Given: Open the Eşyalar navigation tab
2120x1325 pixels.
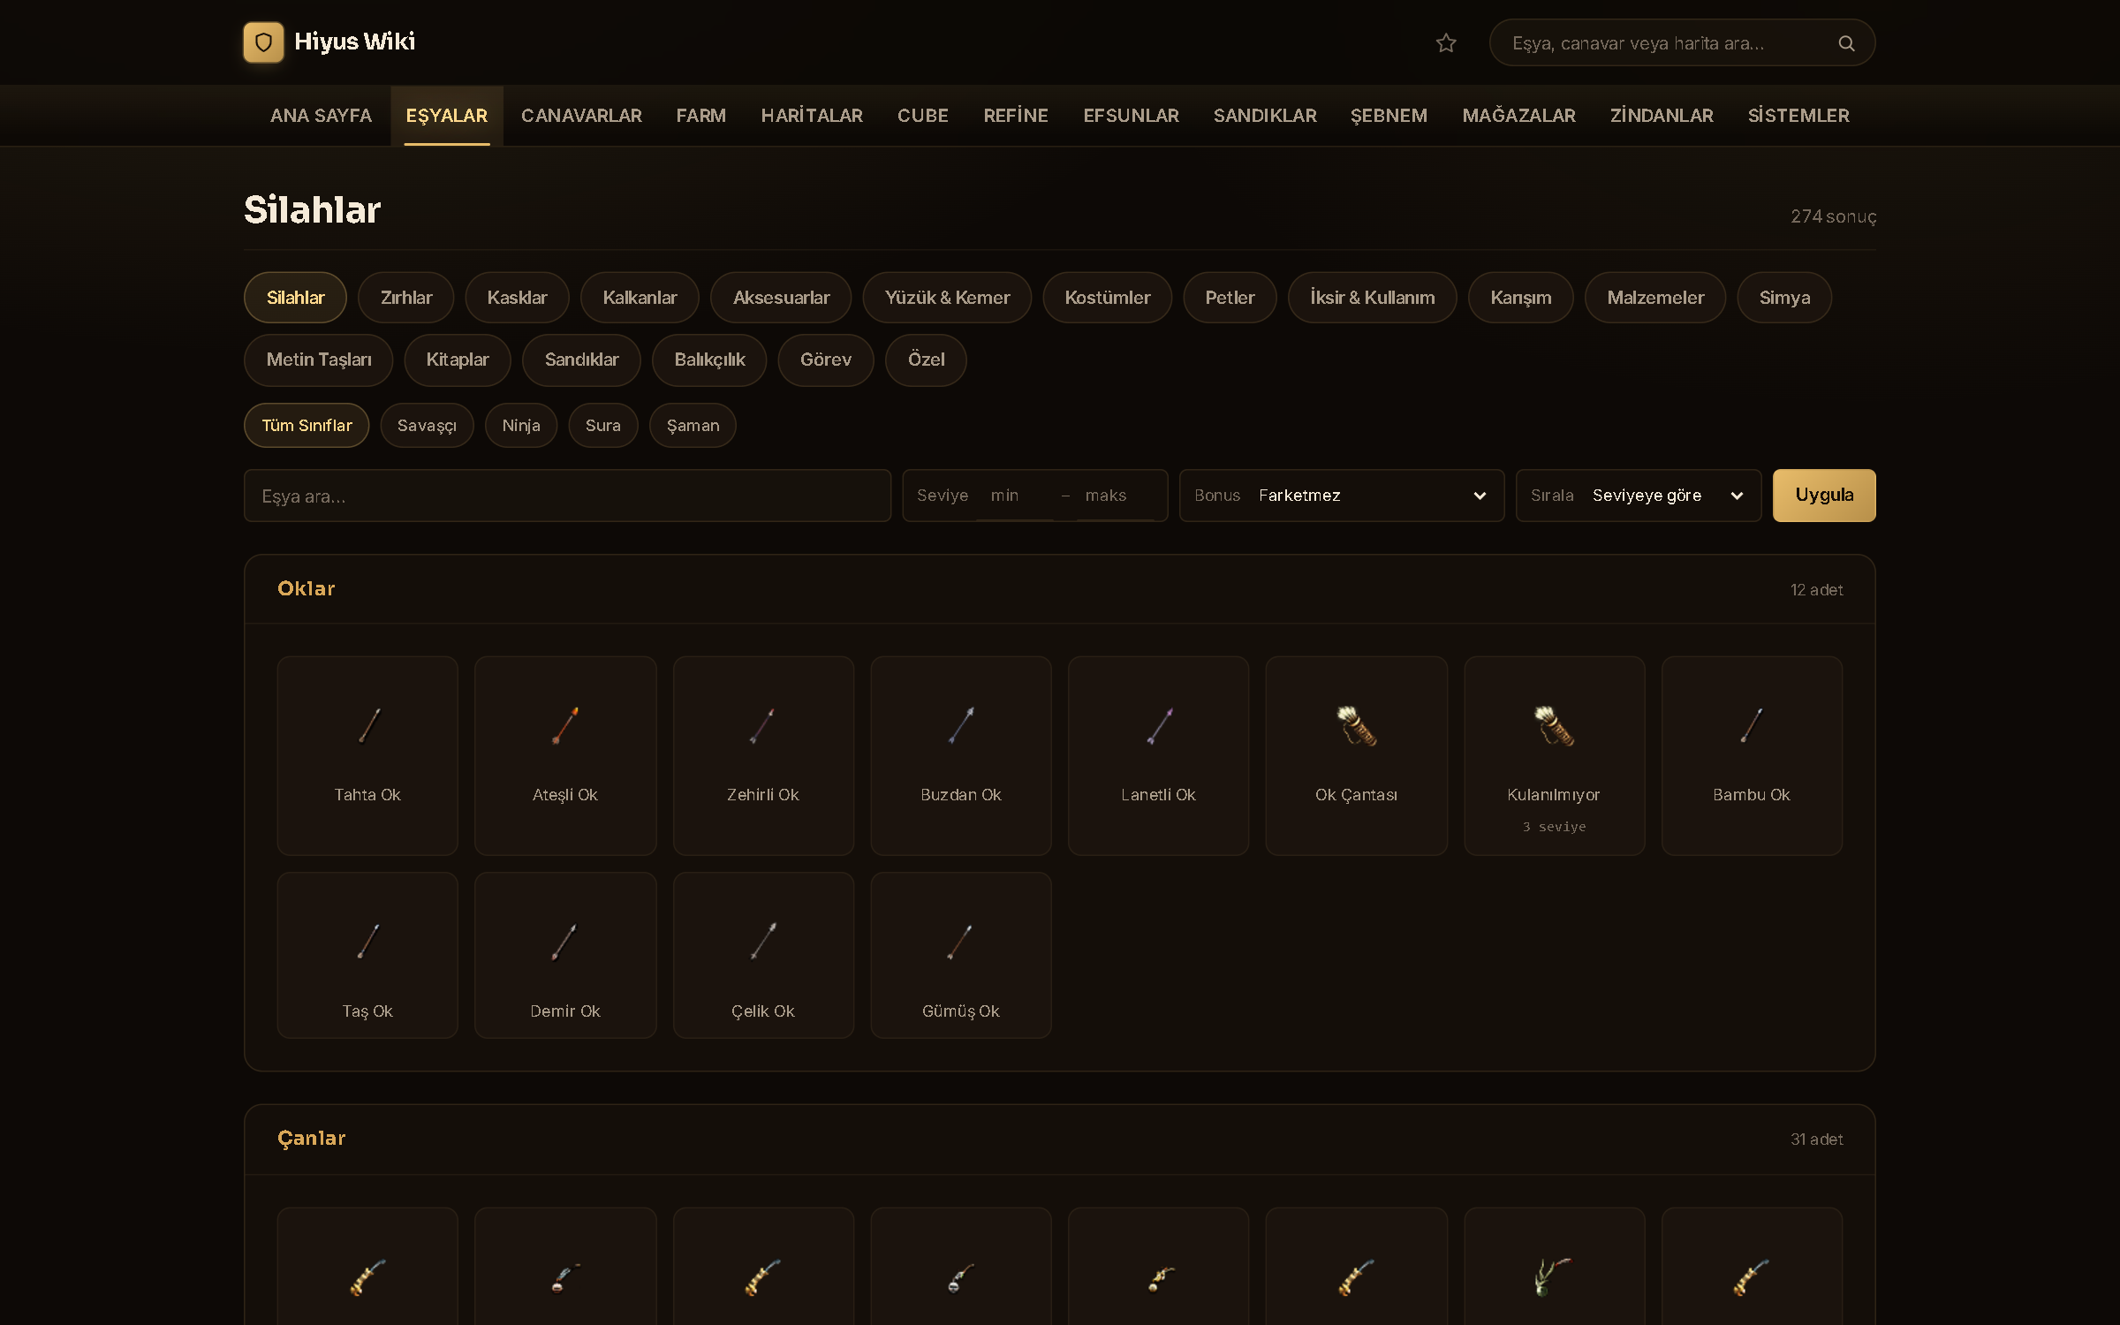Looking at the screenshot, I should [447, 116].
